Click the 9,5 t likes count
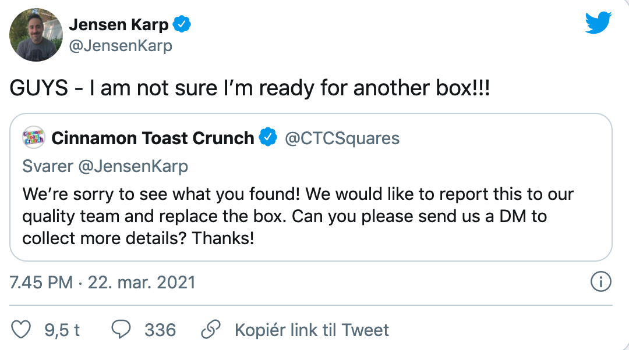Viewport: 629px width, 350px height. (62, 330)
